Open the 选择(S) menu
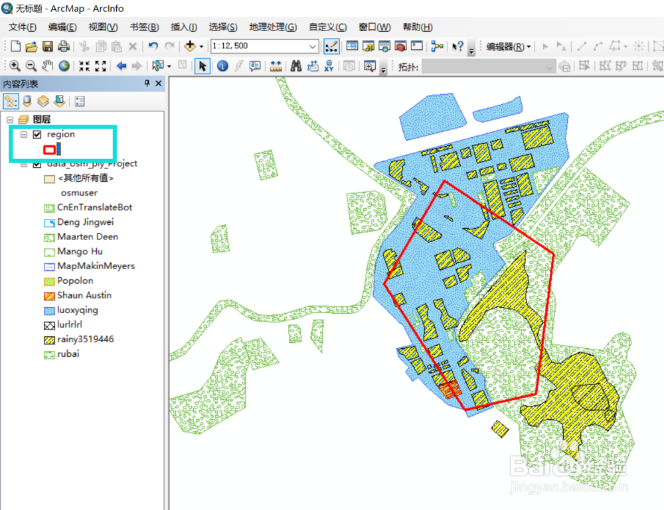 (222, 27)
